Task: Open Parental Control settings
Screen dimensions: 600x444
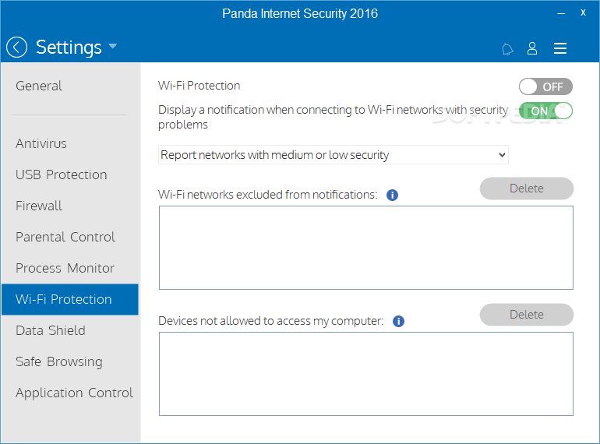Action: pyautogui.click(x=65, y=237)
